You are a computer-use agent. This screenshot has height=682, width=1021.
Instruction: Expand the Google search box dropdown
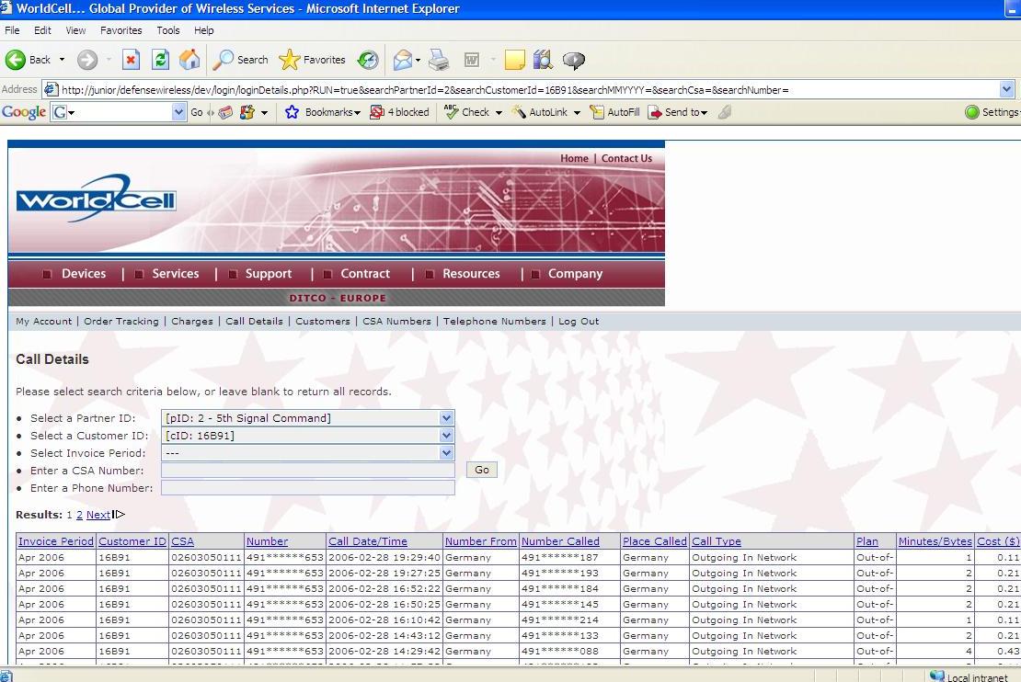click(x=179, y=112)
